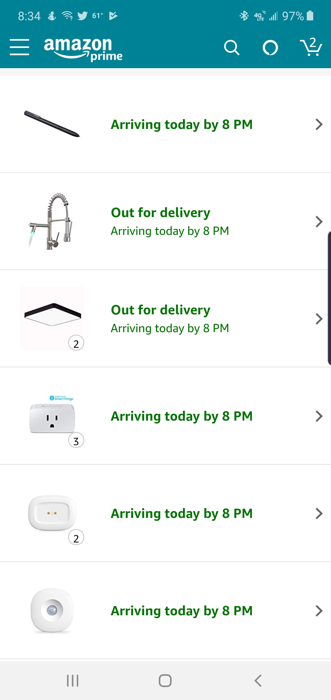The height and width of the screenshot is (700, 331).
Task: Select the stylus pen product thumbnail
Action: [x=52, y=124]
